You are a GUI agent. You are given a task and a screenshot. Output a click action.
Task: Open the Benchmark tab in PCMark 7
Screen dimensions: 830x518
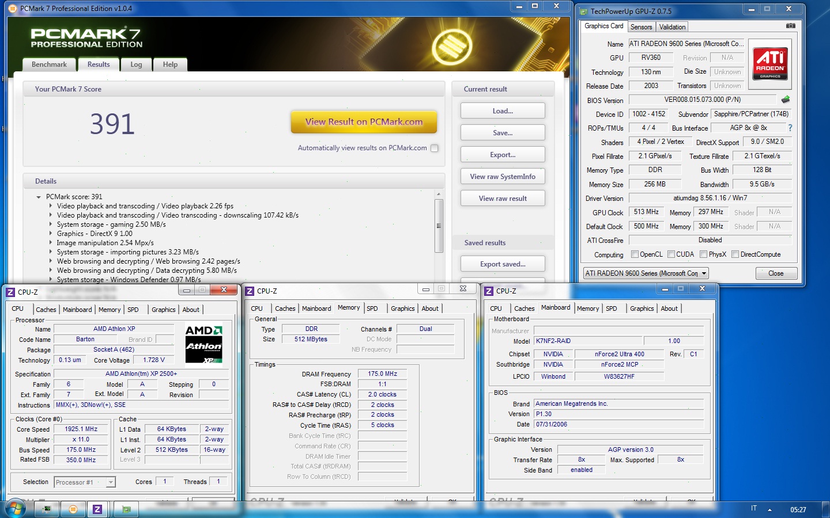point(49,64)
